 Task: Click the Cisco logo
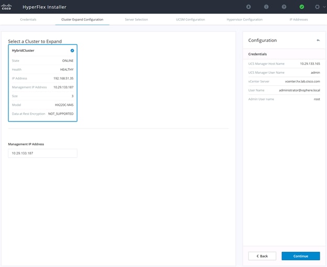coord(6,7)
